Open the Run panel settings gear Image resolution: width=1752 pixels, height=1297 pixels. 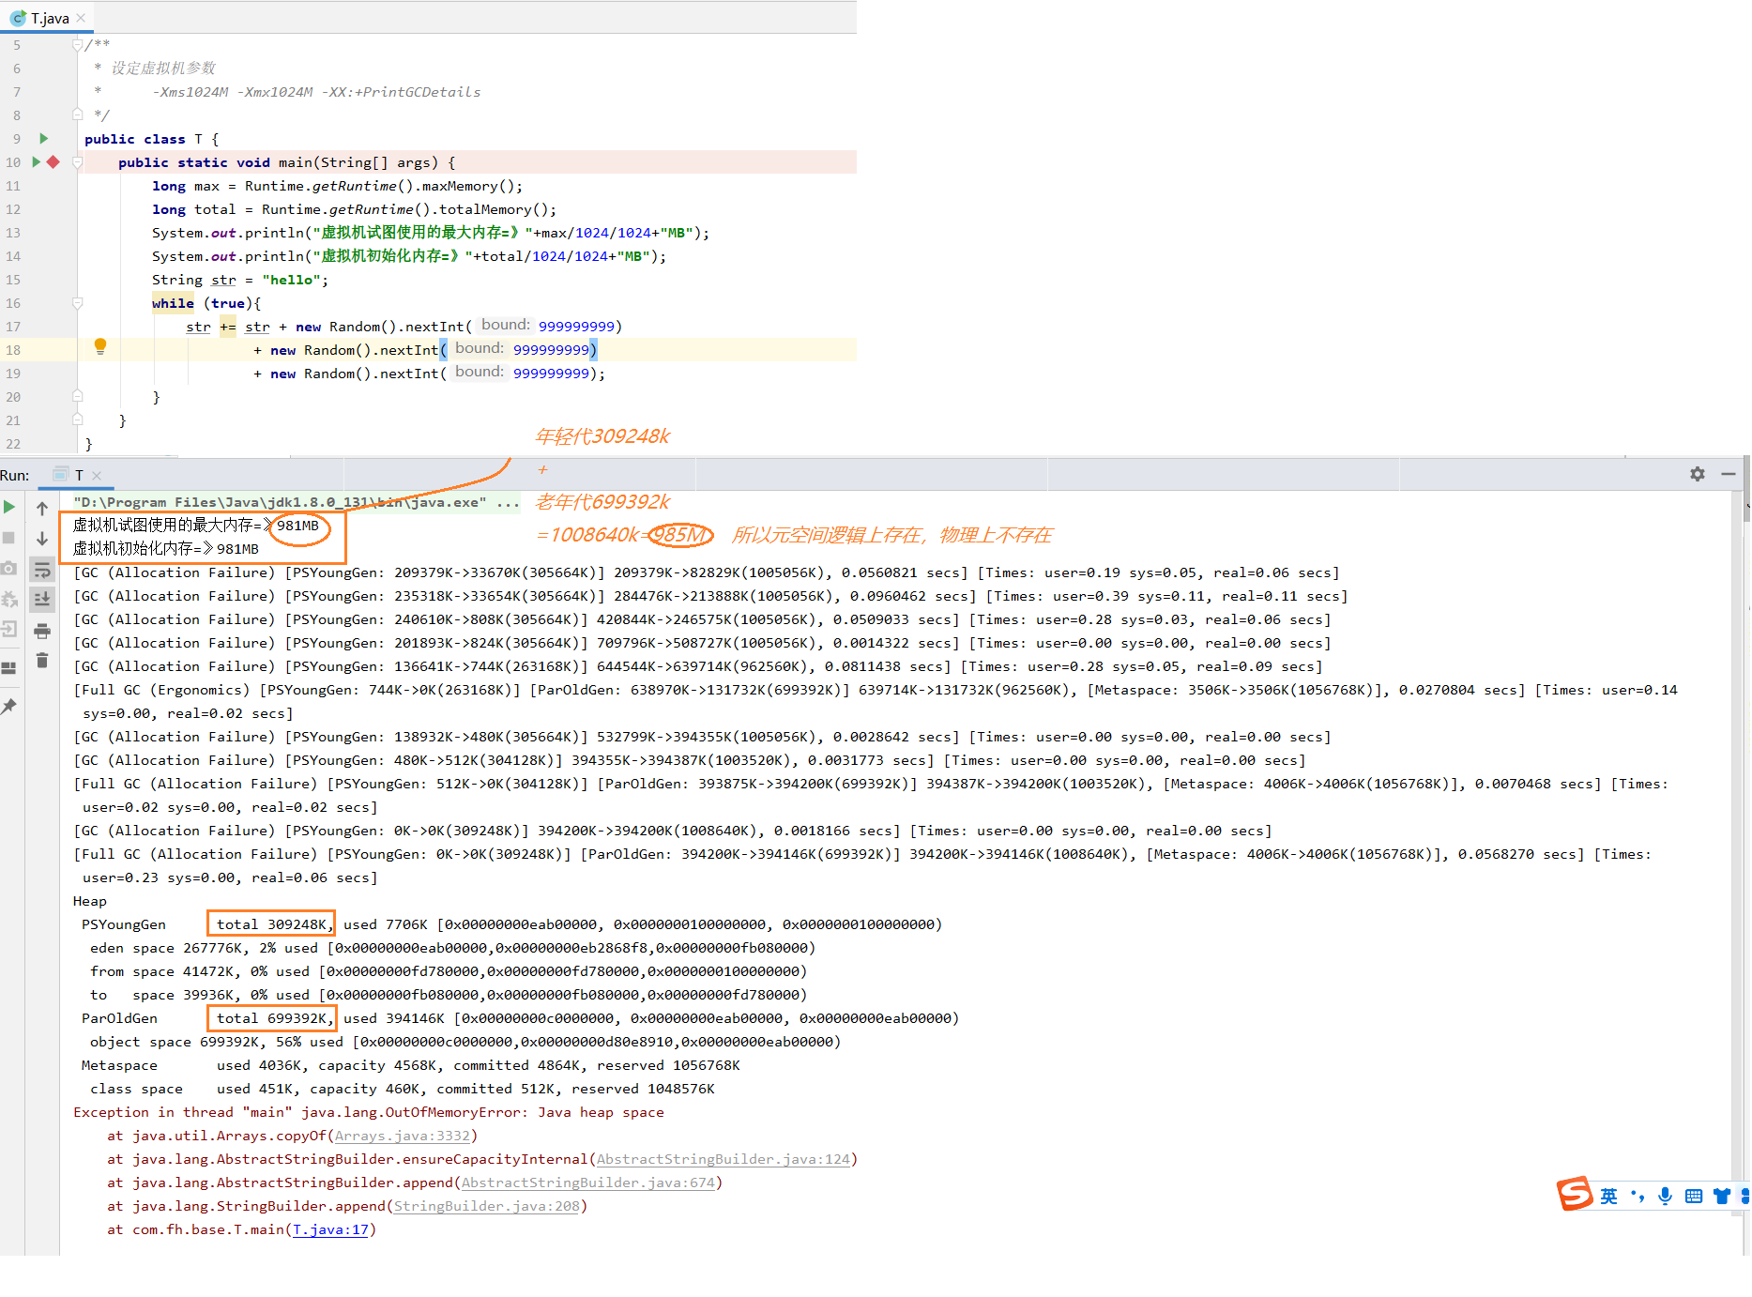(x=1698, y=474)
